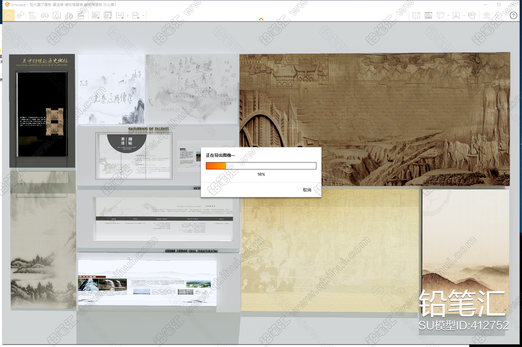The image size is (522, 347).
Task: Click the export progress bar at 18%
Action: tap(261, 166)
